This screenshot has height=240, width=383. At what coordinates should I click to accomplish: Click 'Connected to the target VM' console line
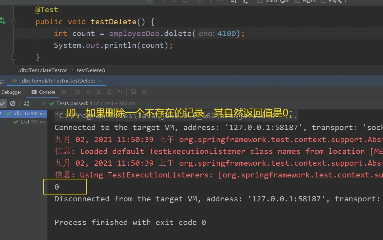point(218,127)
